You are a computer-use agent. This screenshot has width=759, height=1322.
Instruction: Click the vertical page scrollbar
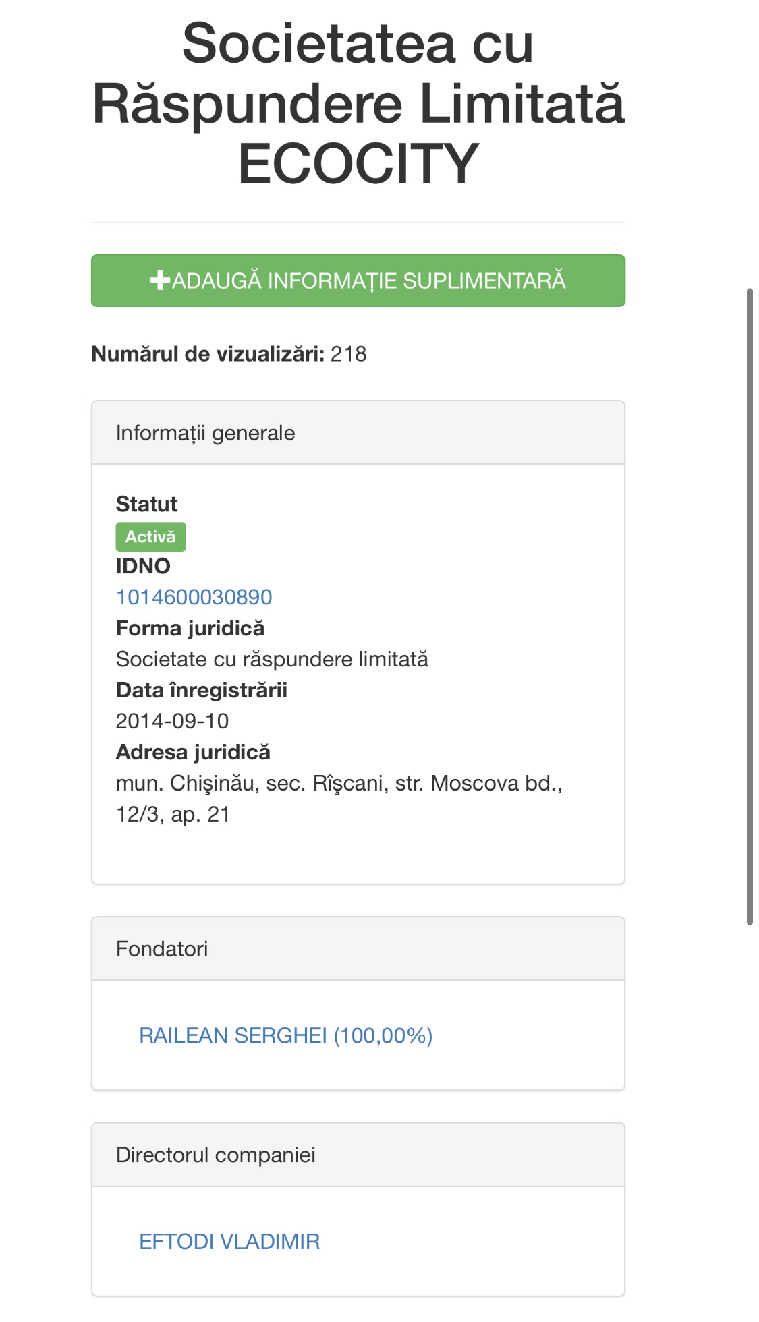[750, 606]
